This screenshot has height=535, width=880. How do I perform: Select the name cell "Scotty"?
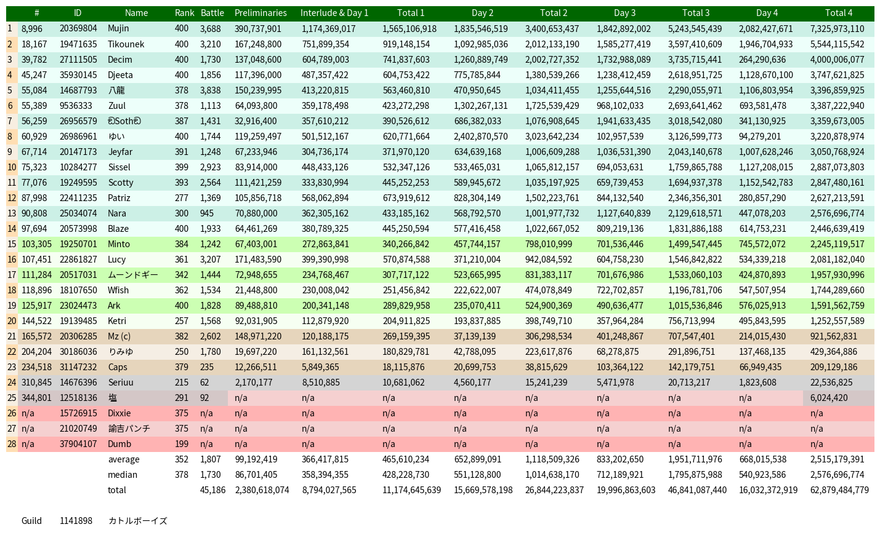[121, 183]
